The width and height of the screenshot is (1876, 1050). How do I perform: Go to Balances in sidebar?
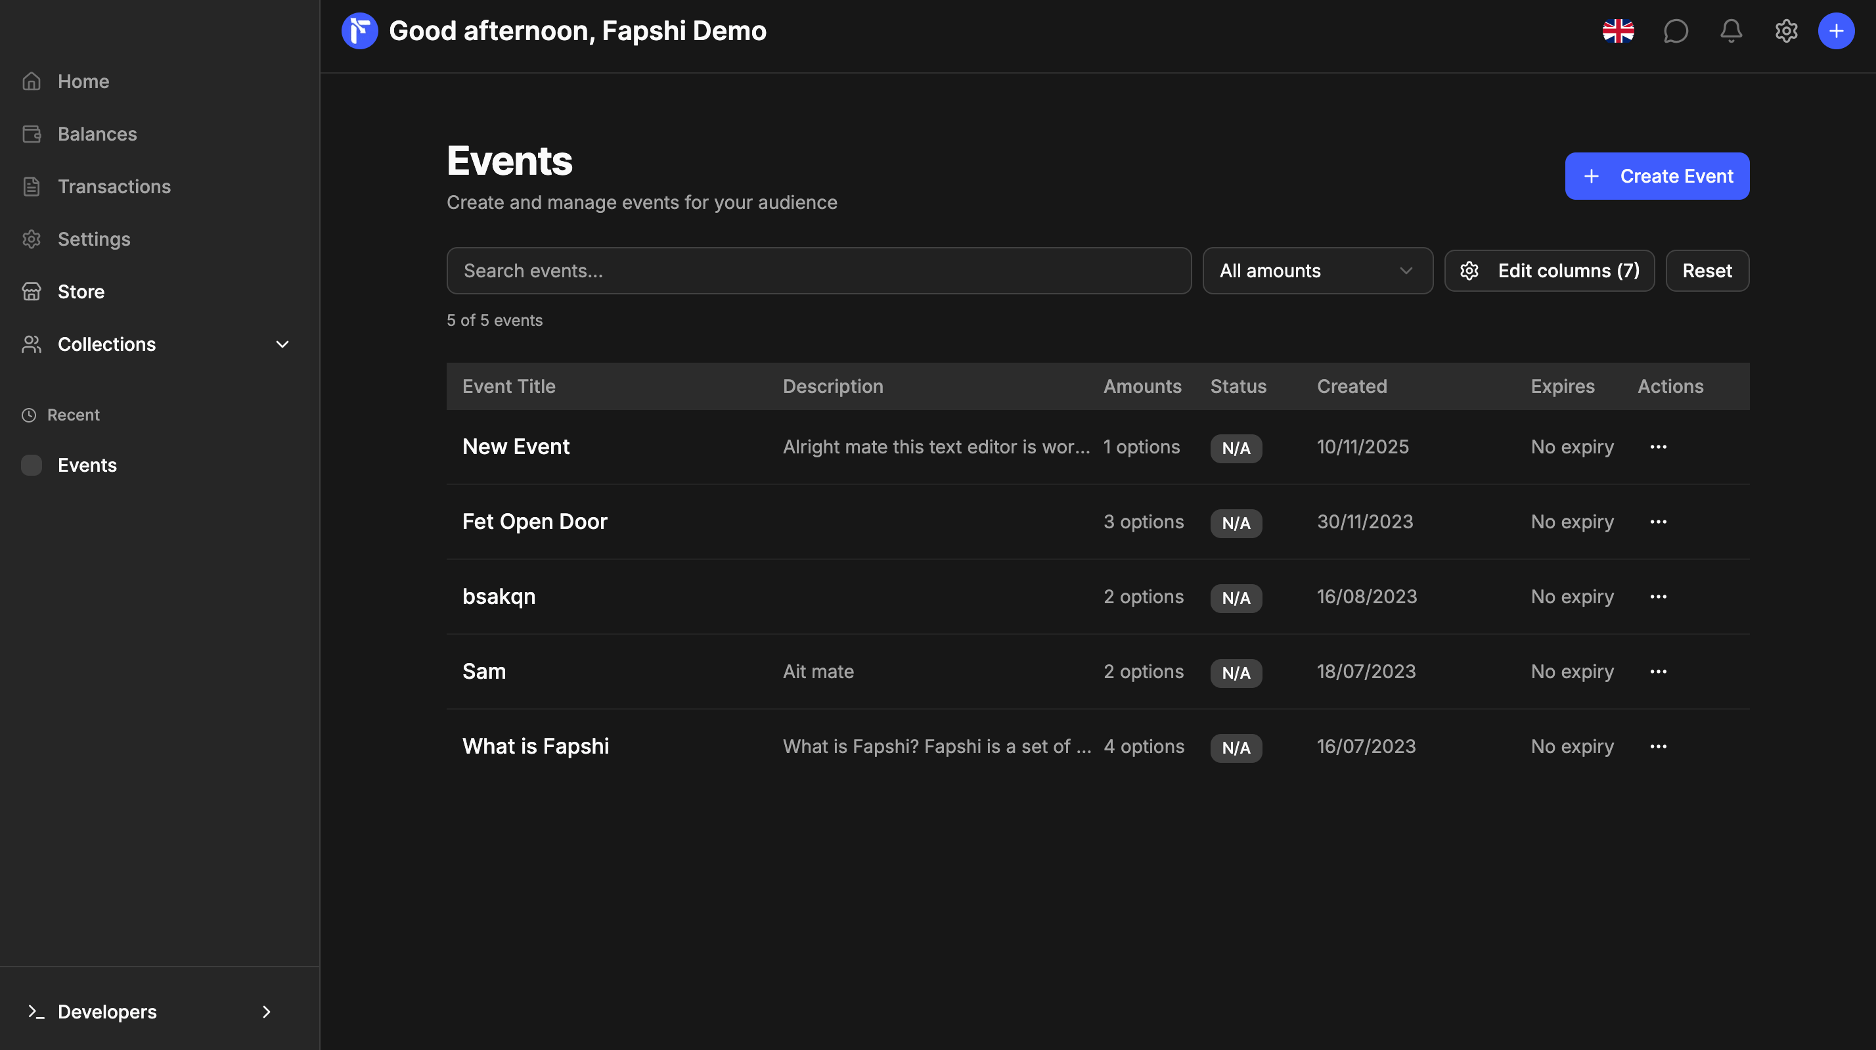coord(97,133)
